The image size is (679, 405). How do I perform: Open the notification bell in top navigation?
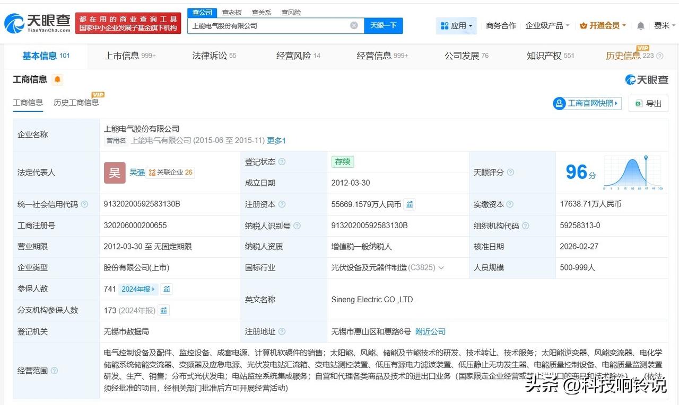pos(641,25)
